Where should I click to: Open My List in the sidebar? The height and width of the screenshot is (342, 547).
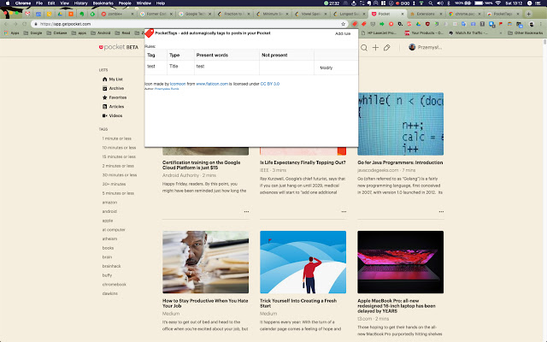(115, 80)
